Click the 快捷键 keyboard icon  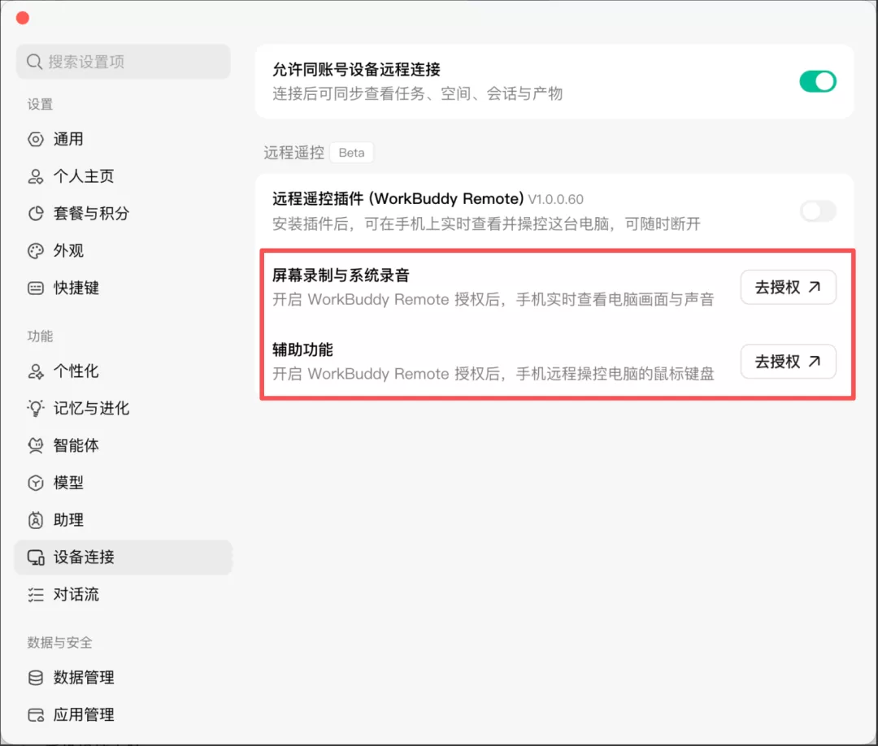coord(35,288)
